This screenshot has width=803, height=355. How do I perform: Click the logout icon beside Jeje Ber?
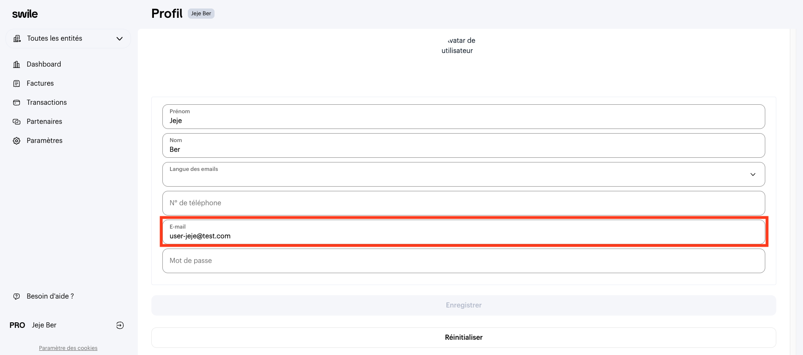120,325
